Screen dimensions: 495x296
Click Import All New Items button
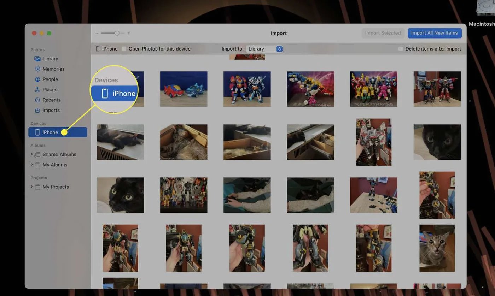435,33
